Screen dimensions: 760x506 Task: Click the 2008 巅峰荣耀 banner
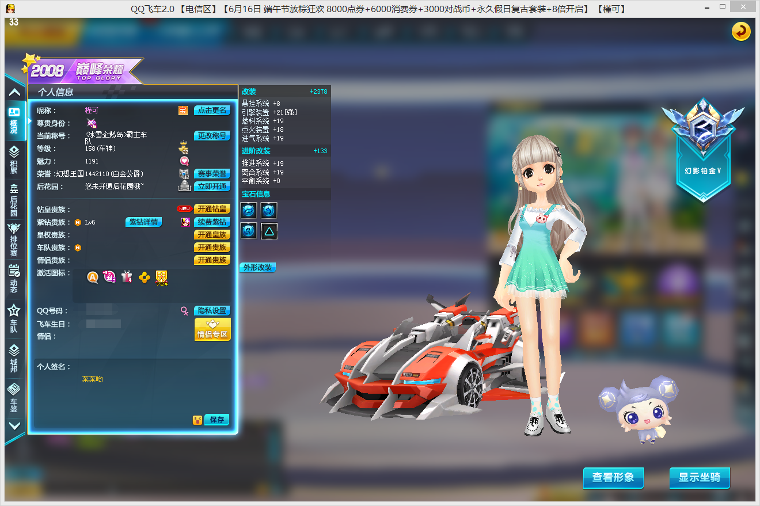tap(82, 71)
